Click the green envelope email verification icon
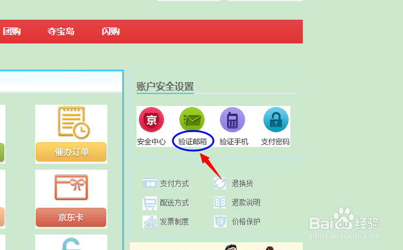The height and width of the screenshot is (250, 403). [x=192, y=120]
